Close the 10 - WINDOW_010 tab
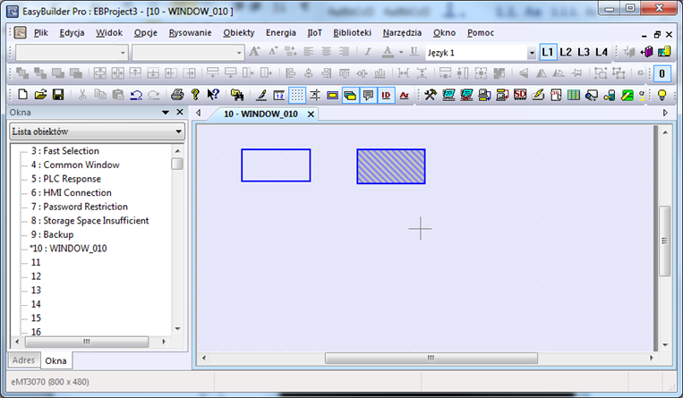This screenshot has width=683, height=398. [x=311, y=114]
